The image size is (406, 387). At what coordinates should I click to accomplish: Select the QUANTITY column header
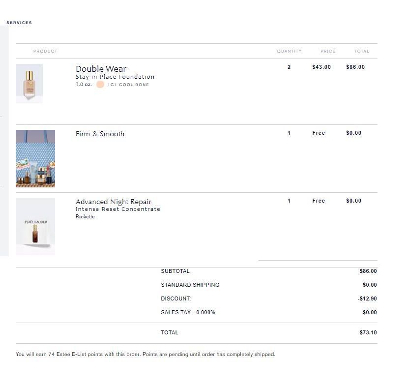pyautogui.click(x=289, y=51)
